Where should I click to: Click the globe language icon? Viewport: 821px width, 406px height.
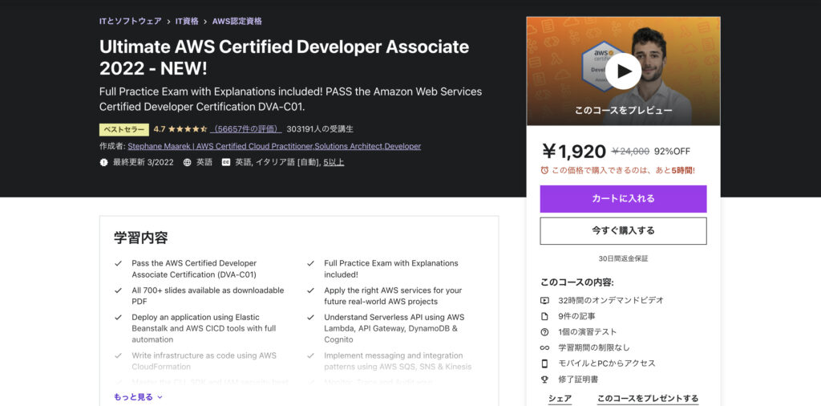tap(187, 162)
